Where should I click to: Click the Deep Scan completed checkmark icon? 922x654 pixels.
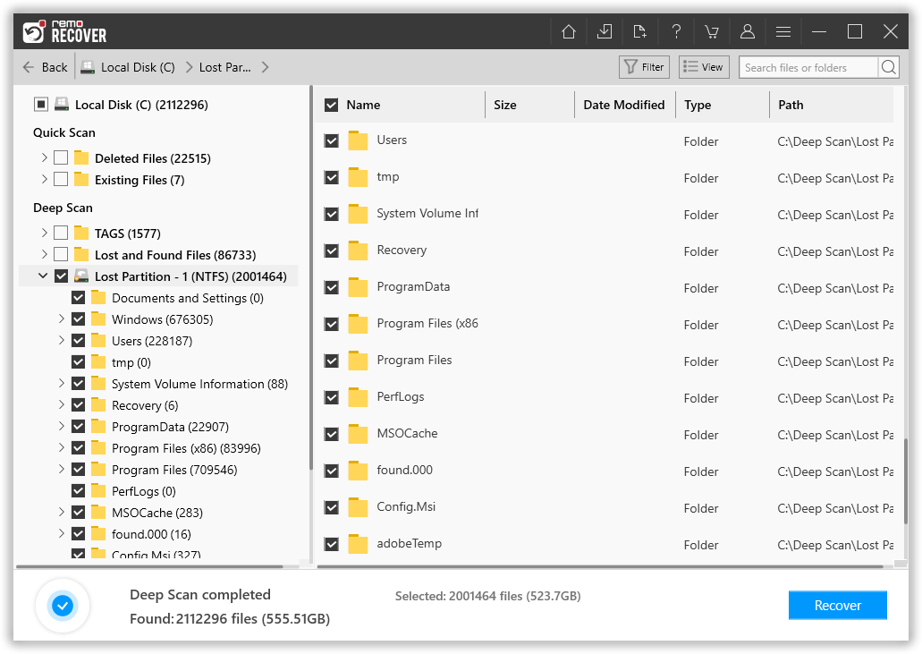tap(63, 605)
